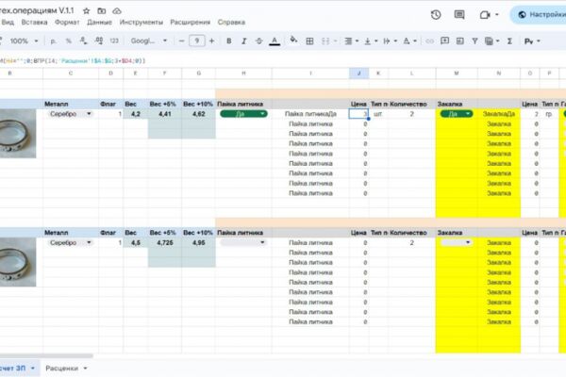The height and width of the screenshot is (377, 566).
Task: Open the fill color bucket
Action: tap(293, 41)
